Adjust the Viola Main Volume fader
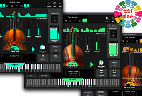 coord(113,48)
